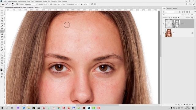Select the Zoom tool
This screenshot has width=196, height=110.
[x=2, y=63]
